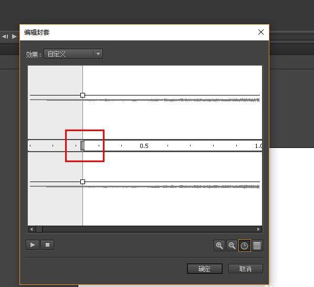The height and width of the screenshot is (287, 314).
Task: Click the lower channel waveform
Action: [x=144, y=187]
